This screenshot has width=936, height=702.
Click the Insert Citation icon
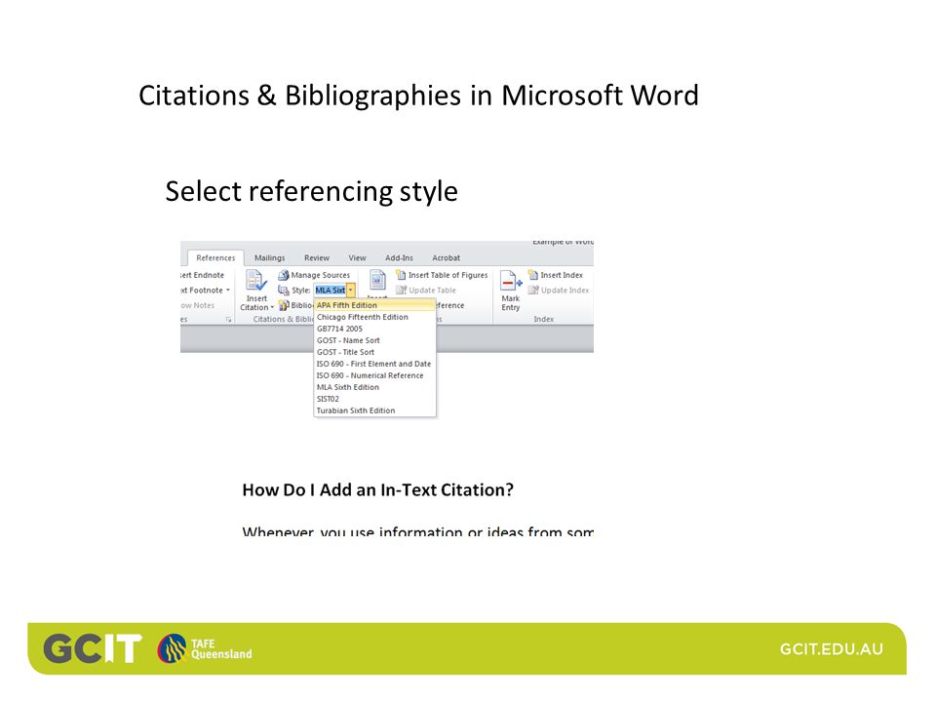click(256, 281)
